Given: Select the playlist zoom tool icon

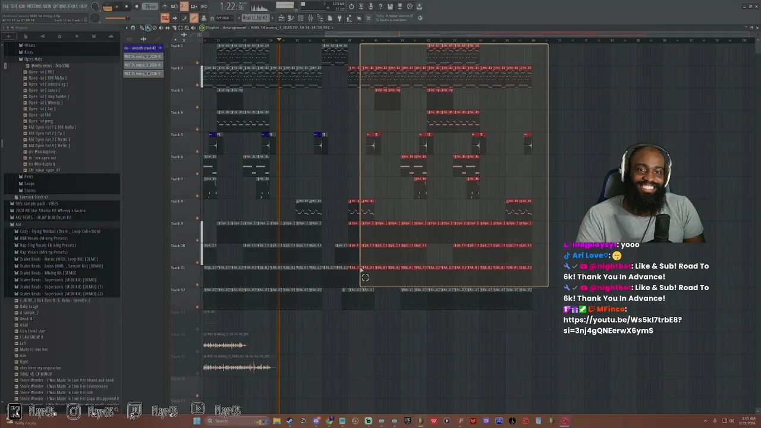Looking at the screenshot, I should (x=187, y=28).
